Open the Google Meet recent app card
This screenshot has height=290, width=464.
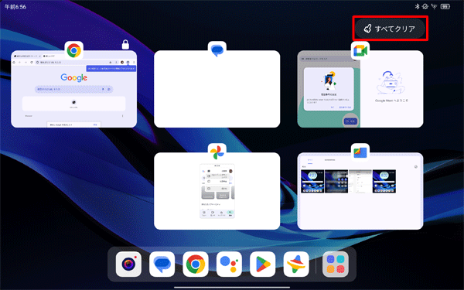[360, 89]
